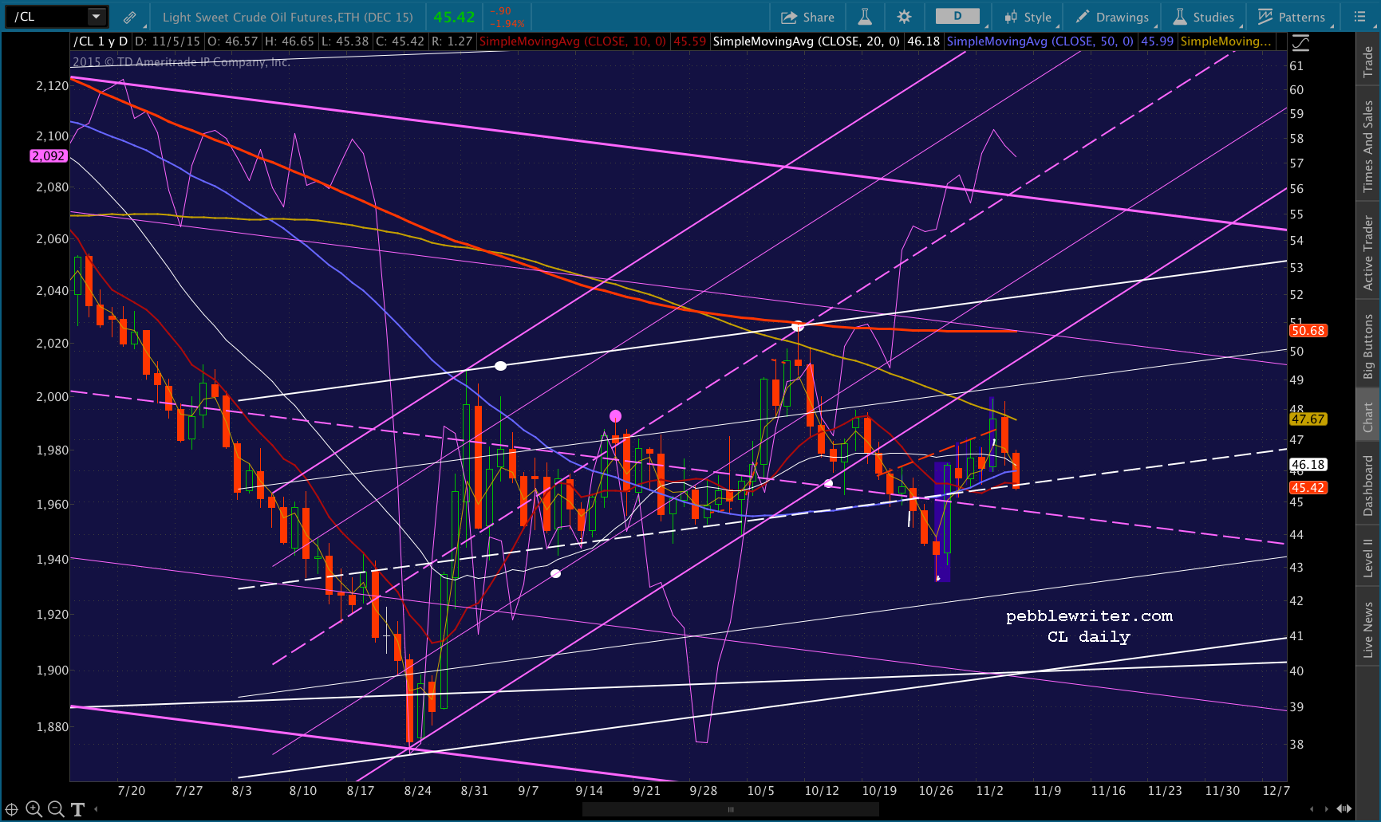This screenshot has height=822, width=1381.
Task: Click the price axis scale curve icon
Action: pyautogui.click(x=1300, y=42)
